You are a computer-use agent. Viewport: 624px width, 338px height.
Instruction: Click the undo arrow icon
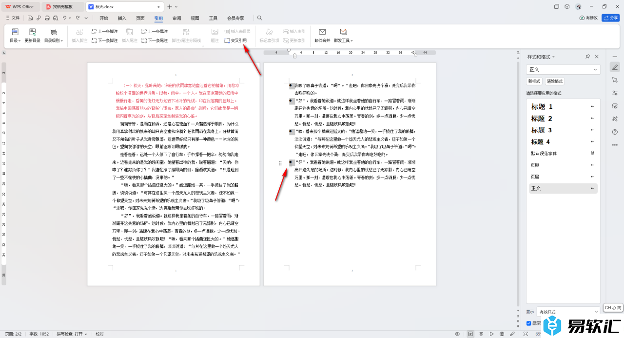coord(64,18)
